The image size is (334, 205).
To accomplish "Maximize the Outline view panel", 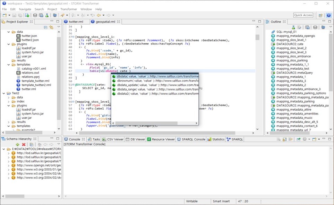I will click(329, 21).
